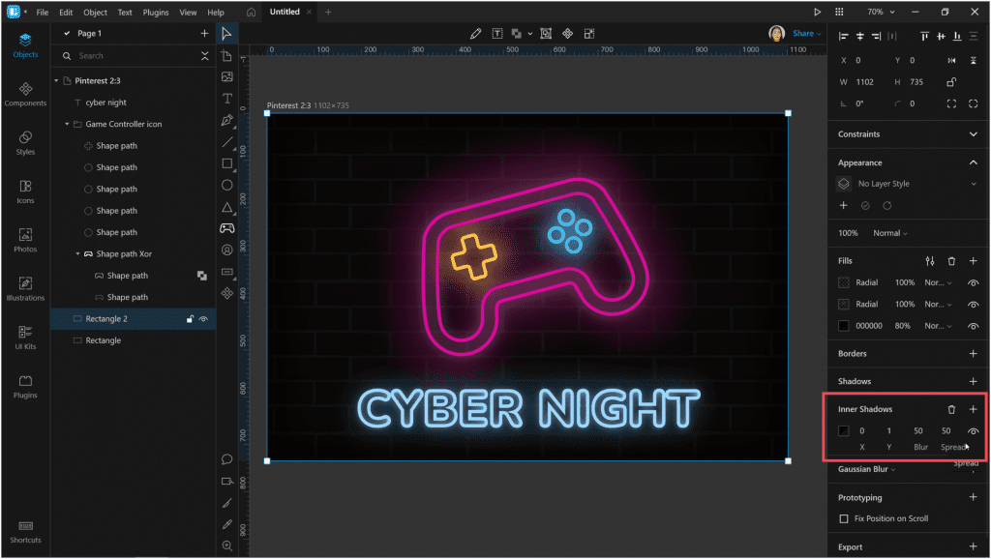Add a new shadow
The height and width of the screenshot is (559, 991).
tap(974, 382)
